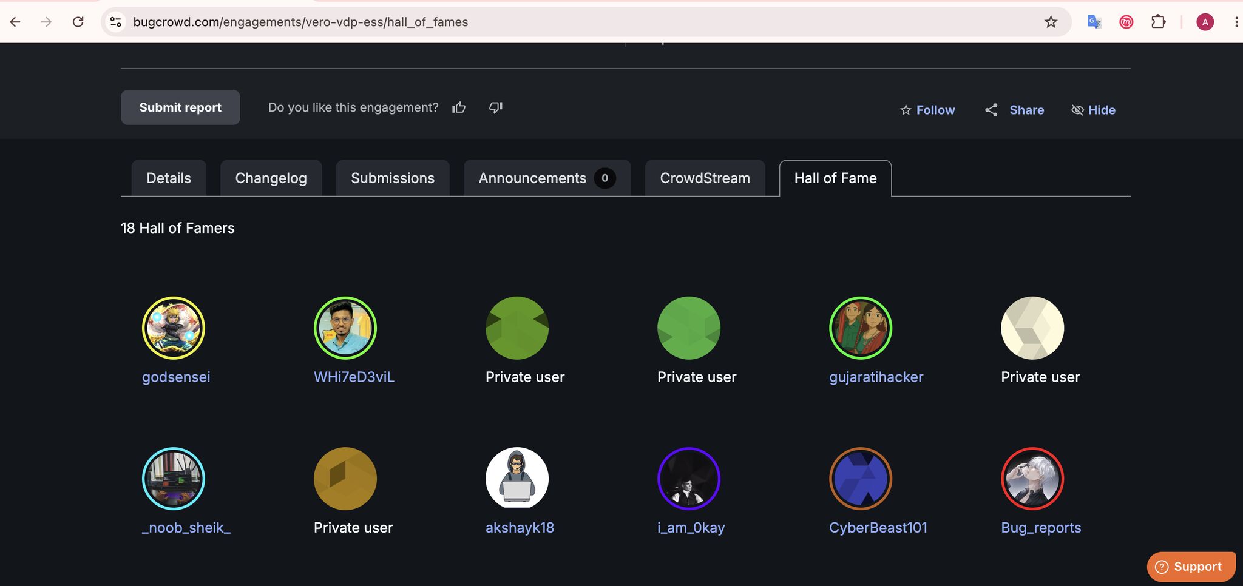Viewport: 1243px width, 586px height.
Task: Open the i_am_0kay profile link
Action: click(691, 528)
